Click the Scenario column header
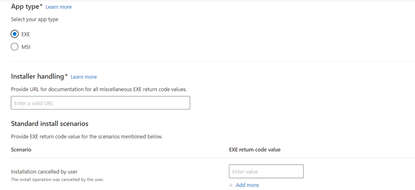The image size is (415, 190). [x=21, y=150]
